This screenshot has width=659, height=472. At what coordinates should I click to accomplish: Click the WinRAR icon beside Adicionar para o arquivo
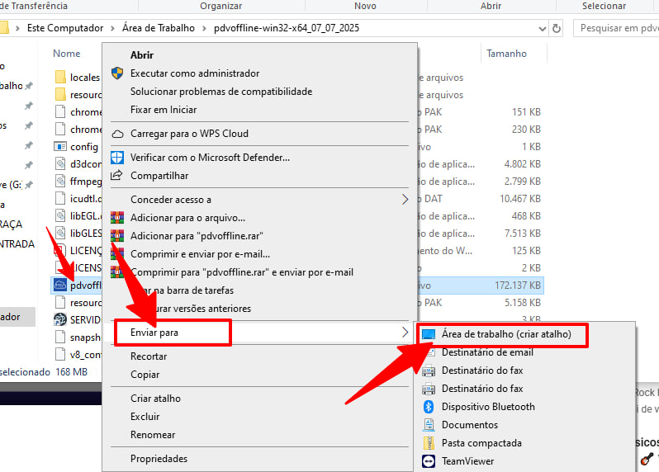coord(116,218)
